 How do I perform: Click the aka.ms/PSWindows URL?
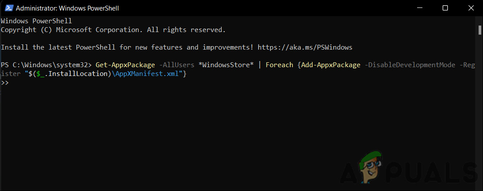click(305, 47)
